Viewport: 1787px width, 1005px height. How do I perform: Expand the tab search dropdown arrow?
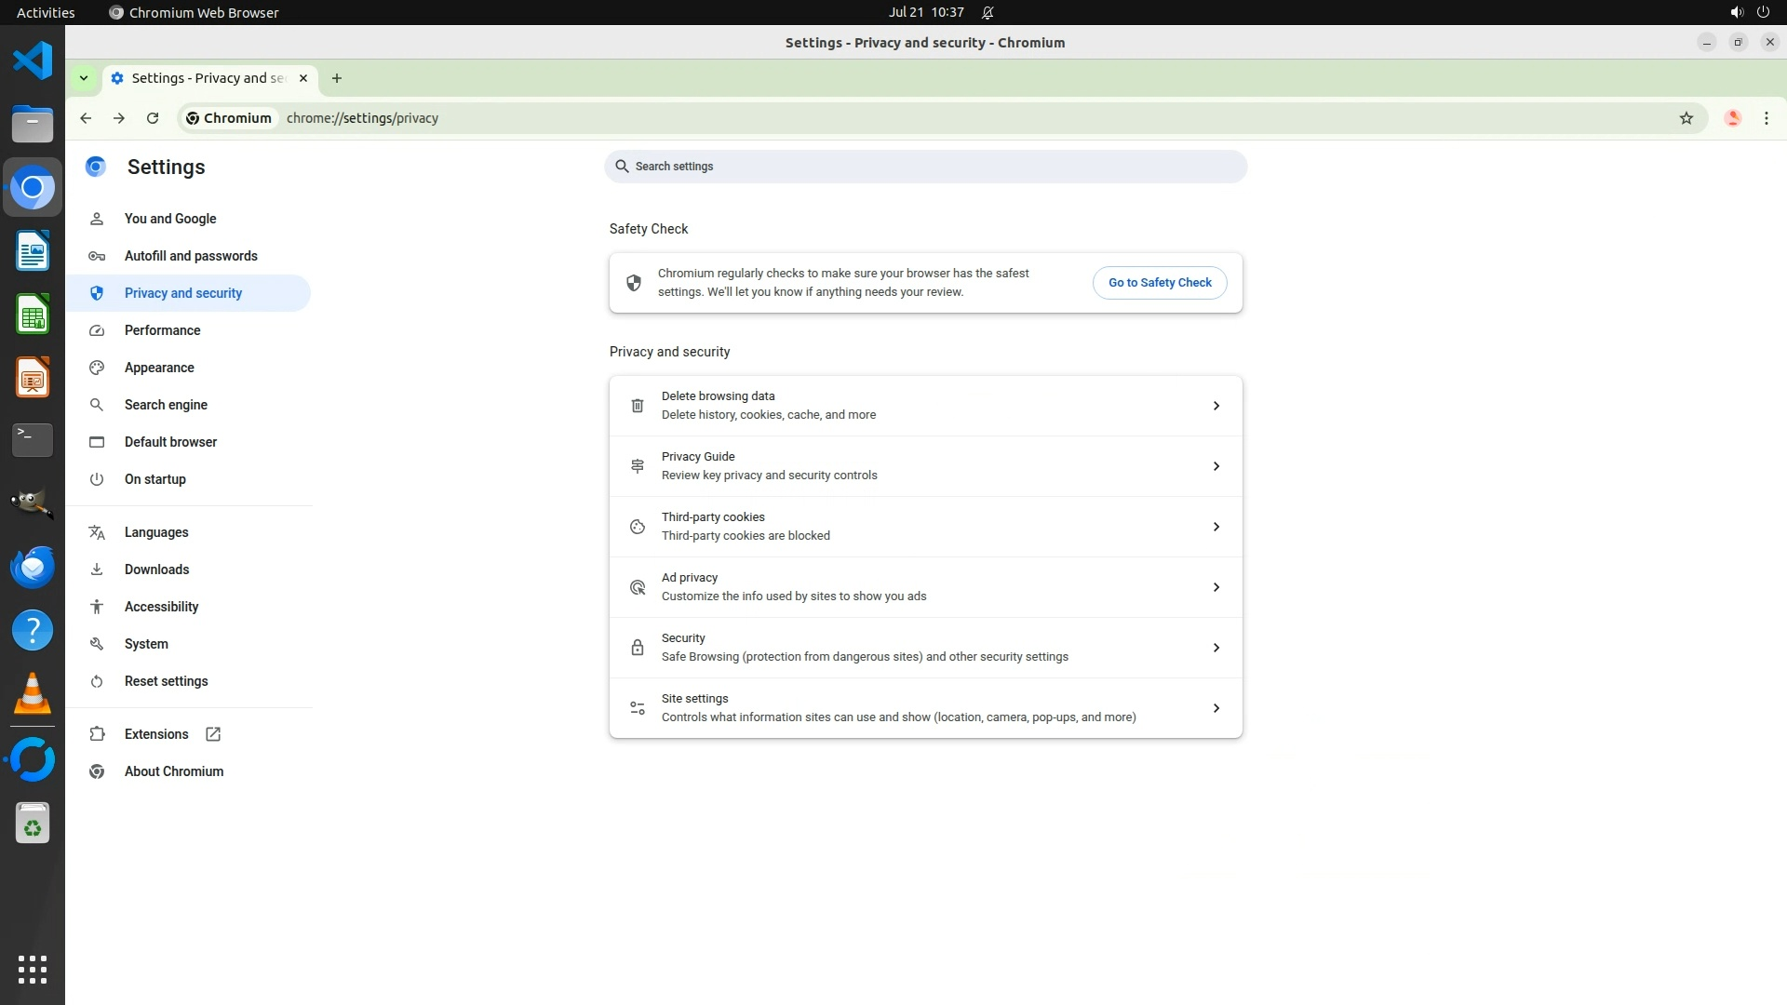[84, 78]
